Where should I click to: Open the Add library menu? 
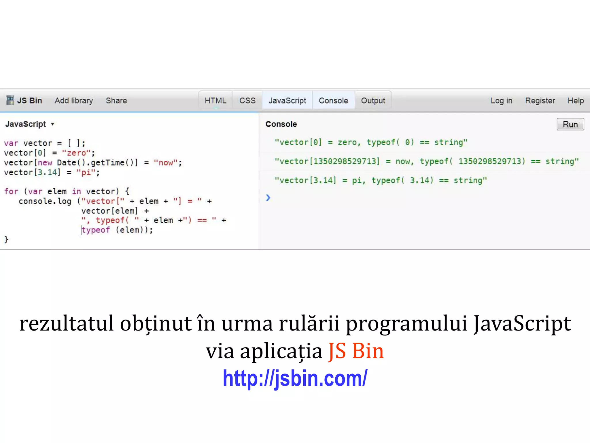click(x=74, y=100)
